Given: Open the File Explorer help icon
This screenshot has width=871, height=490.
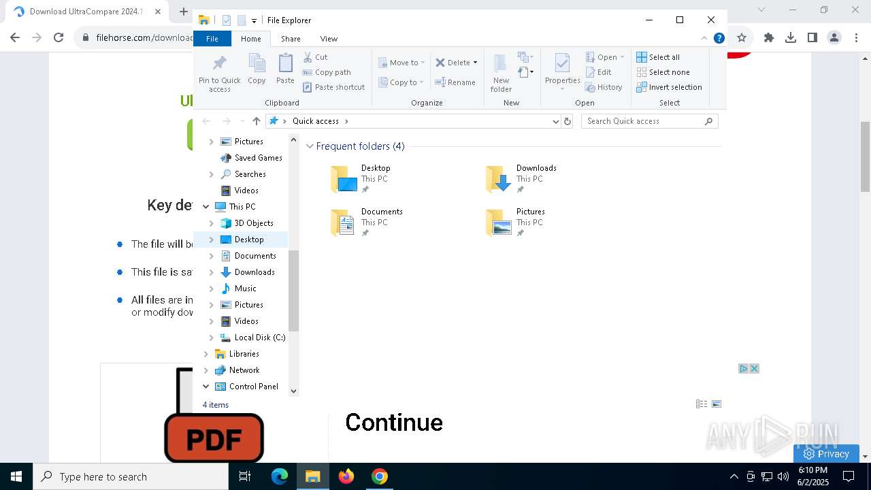Looking at the screenshot, I should pos(719,38).
